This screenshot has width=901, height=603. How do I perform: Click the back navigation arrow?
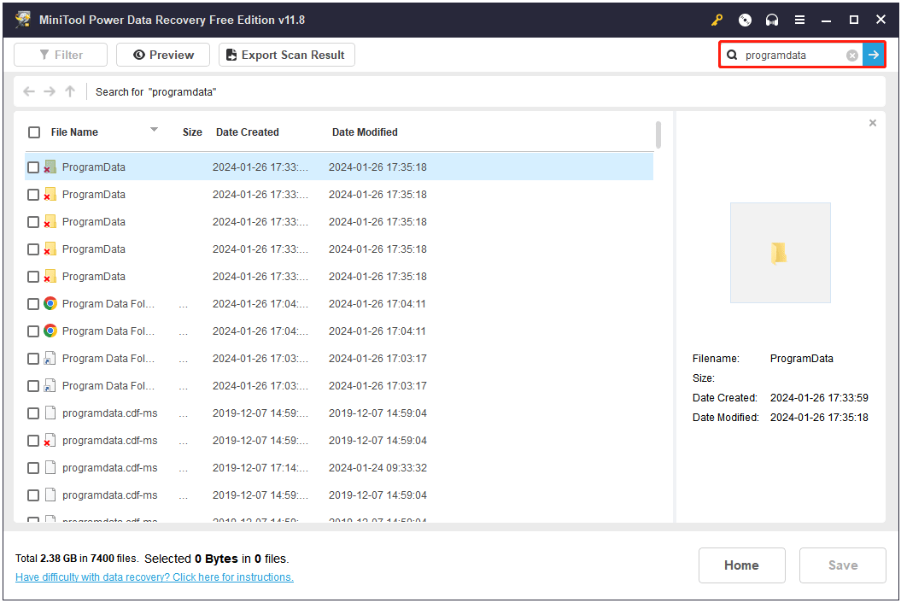pos(29,91)
